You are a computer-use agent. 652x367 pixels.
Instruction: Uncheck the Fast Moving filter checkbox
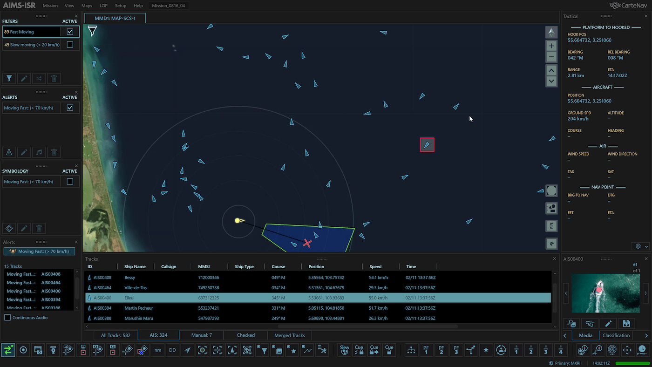tap(70, 32)
